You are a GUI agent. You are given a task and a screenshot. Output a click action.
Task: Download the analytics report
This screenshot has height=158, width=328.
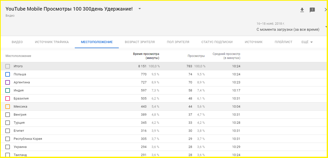(x=302, y=10)
